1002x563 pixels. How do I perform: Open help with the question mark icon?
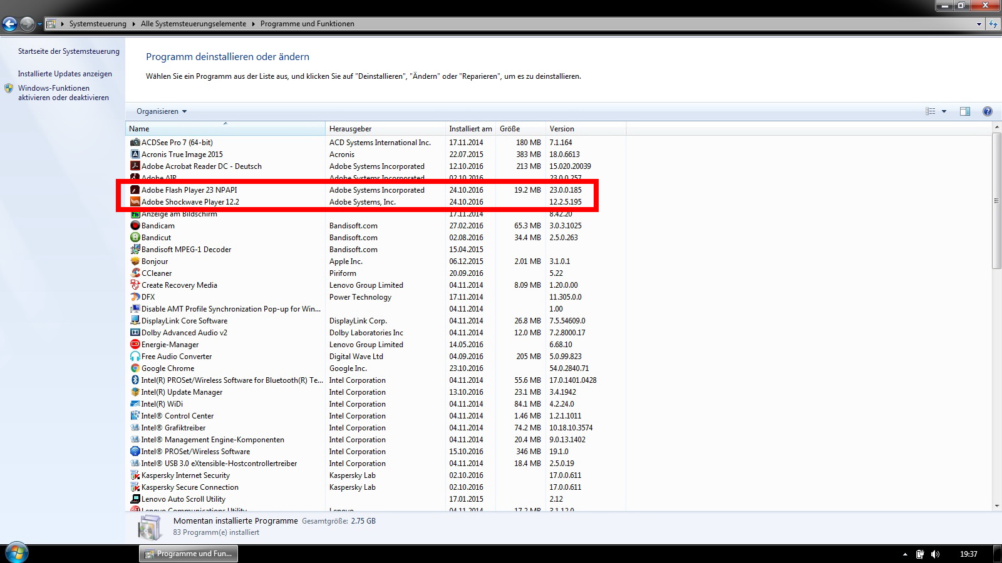point(988,111)
